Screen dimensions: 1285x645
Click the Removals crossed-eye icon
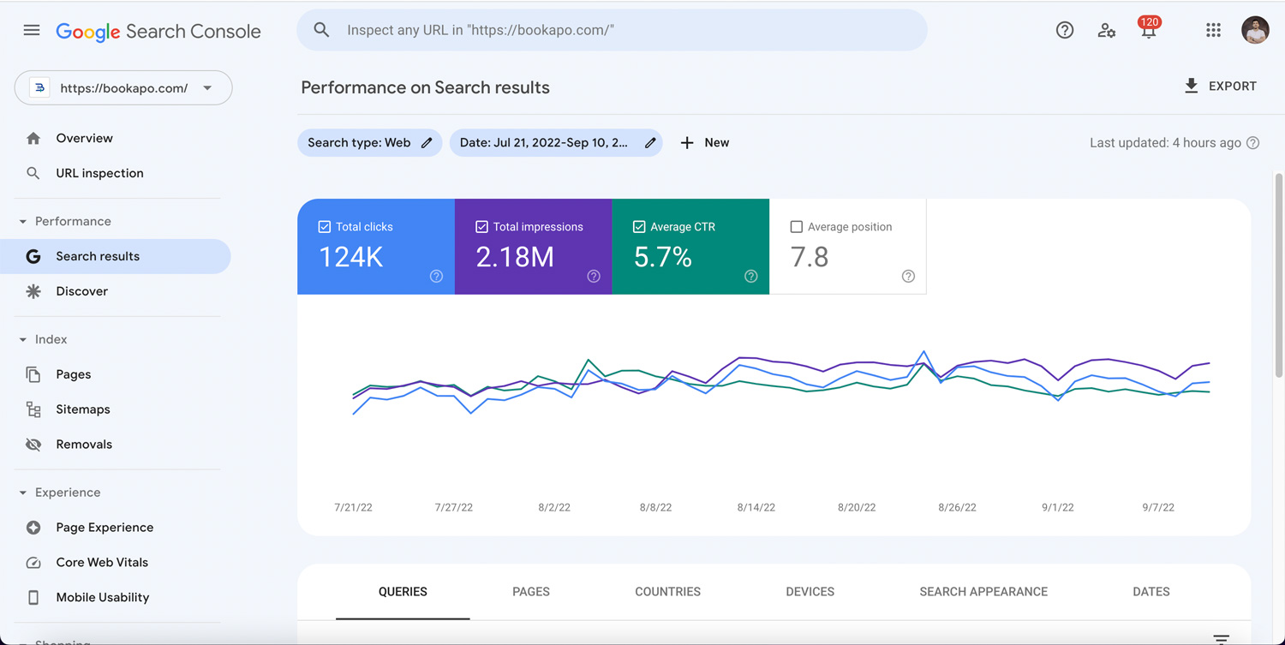pyautogui.click(x=33, y=445)
